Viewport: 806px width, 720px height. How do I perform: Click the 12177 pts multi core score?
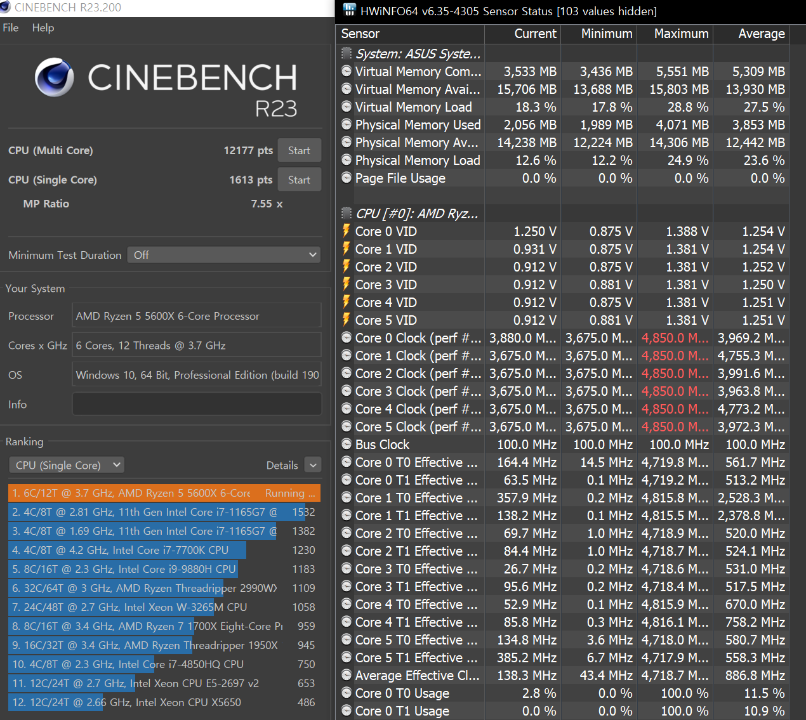point(248,150)
